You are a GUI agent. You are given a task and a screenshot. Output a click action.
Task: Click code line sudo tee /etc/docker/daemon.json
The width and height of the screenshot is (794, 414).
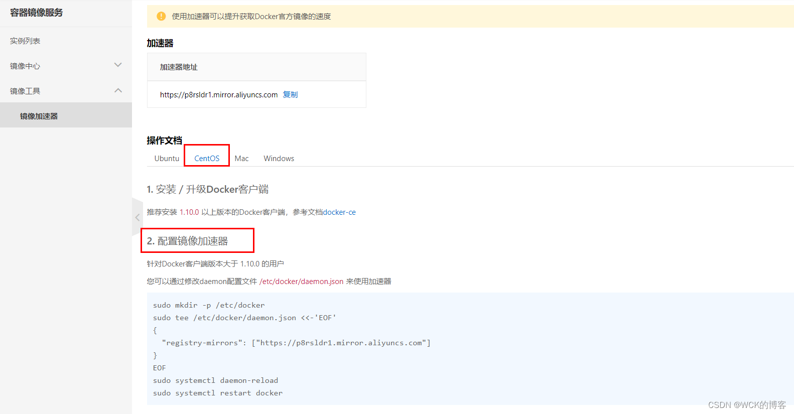tap(244, 318)
